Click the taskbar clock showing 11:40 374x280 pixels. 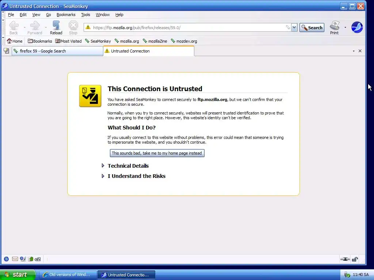(360, 275)
